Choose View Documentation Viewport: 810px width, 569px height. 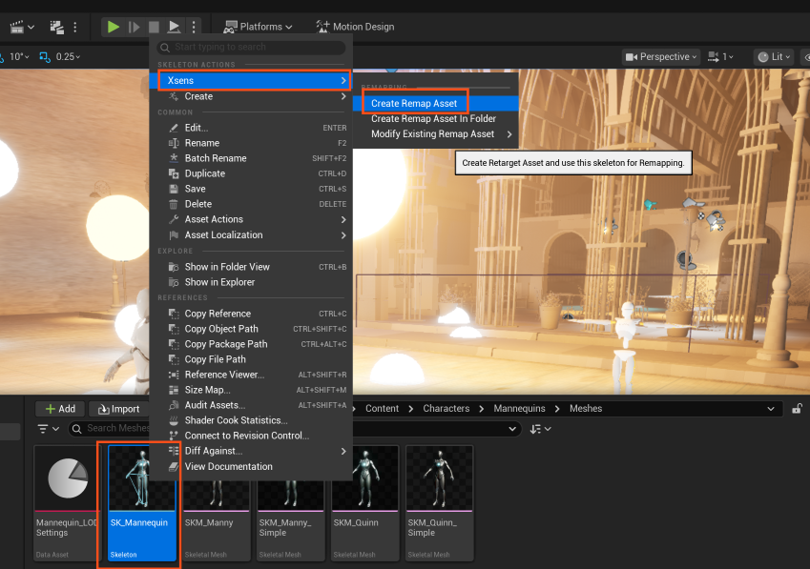(x=251, y=466)
